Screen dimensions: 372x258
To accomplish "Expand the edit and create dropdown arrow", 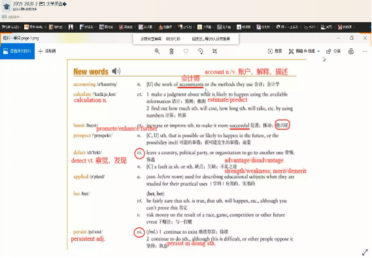I will (318, 51).
